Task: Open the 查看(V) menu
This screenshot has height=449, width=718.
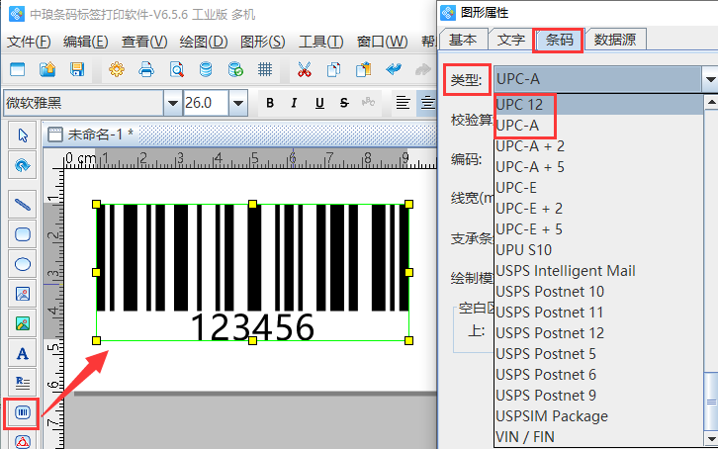Action: pyautogui.click(x=144, y=42)
